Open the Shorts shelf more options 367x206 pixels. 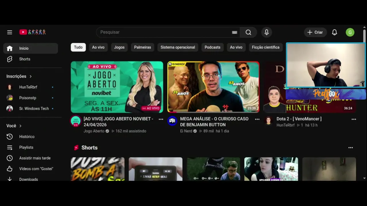pos(350,148)
